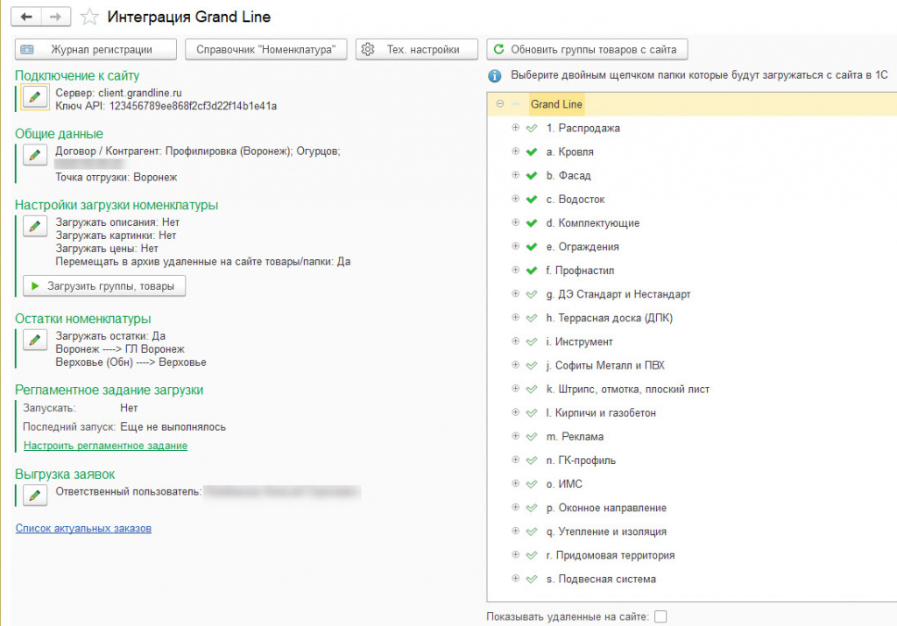Image resolution: width=897 pixels, height=626 pixels.
Task: Click Обновить группы товаров с сайта
Action: point(587,50)
